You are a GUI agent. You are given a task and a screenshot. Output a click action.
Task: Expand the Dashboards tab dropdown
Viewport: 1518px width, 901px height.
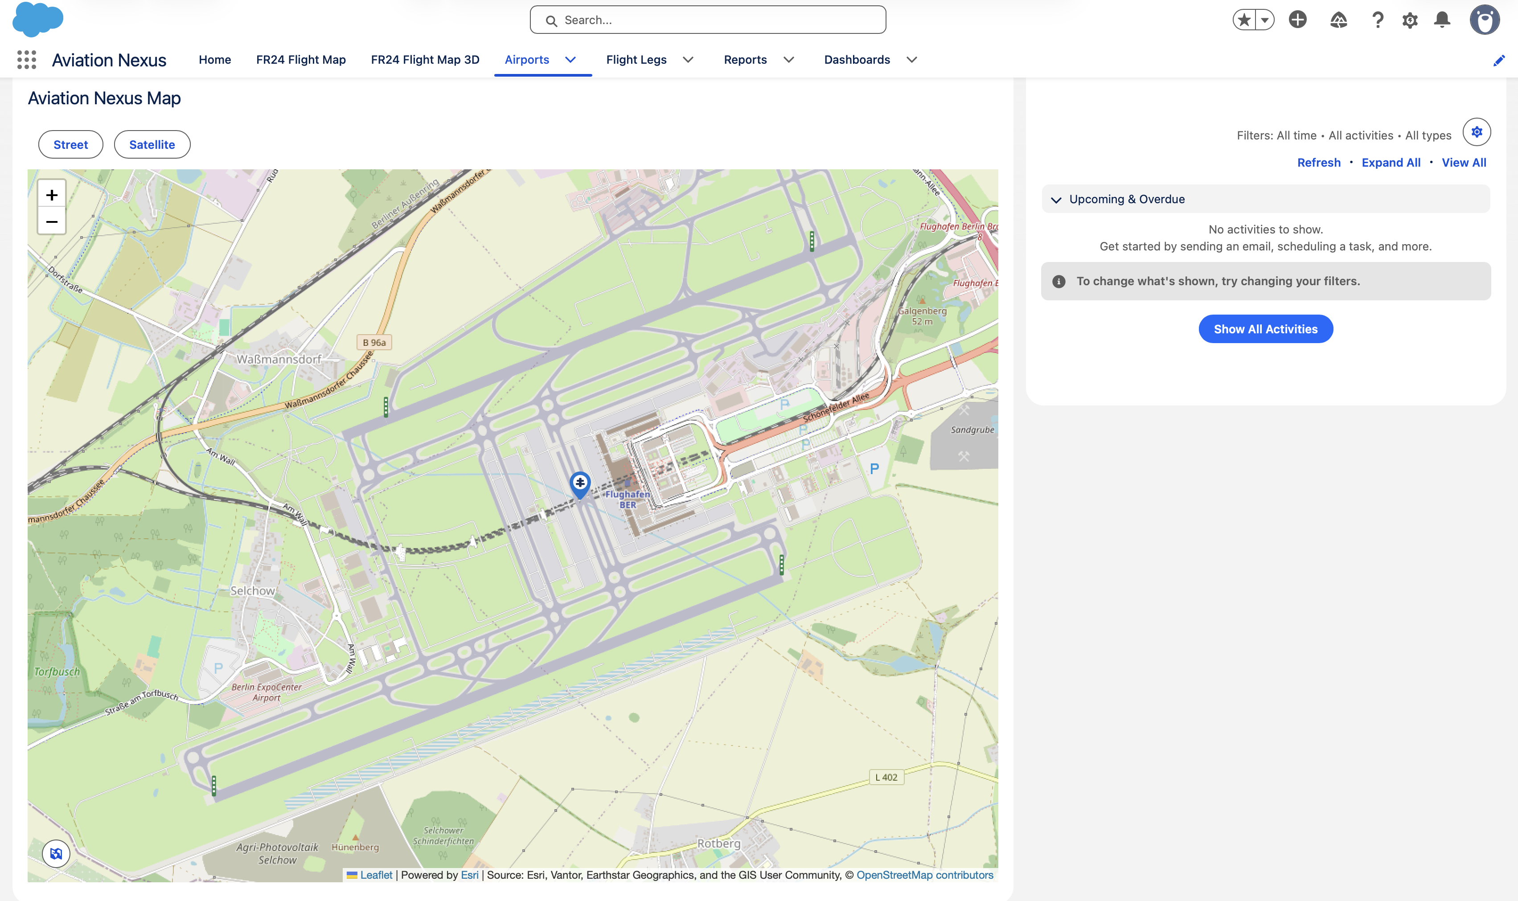tap(911, 60)
